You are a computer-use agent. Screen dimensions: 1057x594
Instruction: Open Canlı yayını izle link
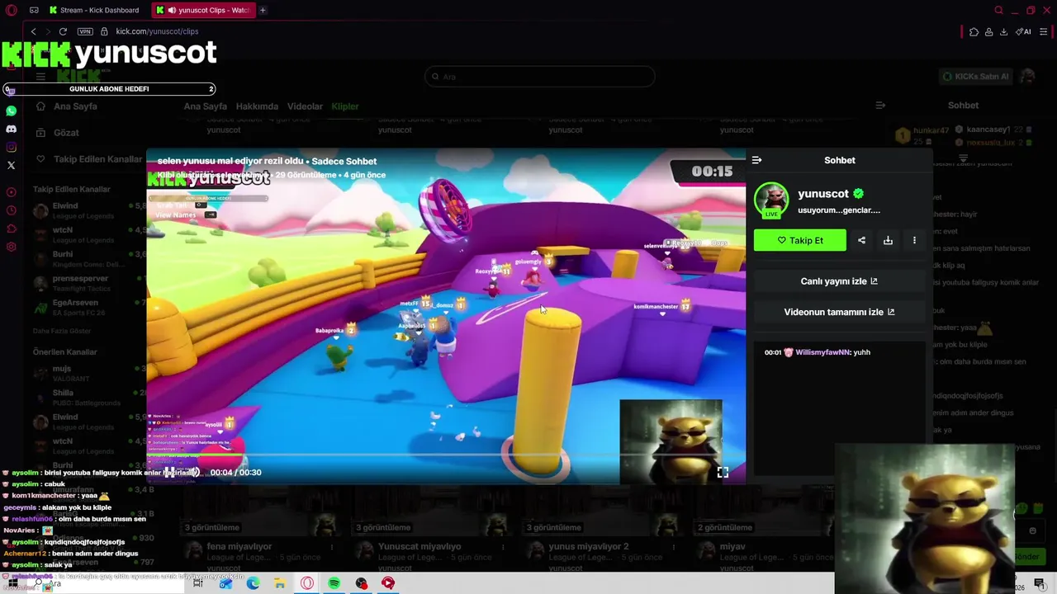click(839, 281)
